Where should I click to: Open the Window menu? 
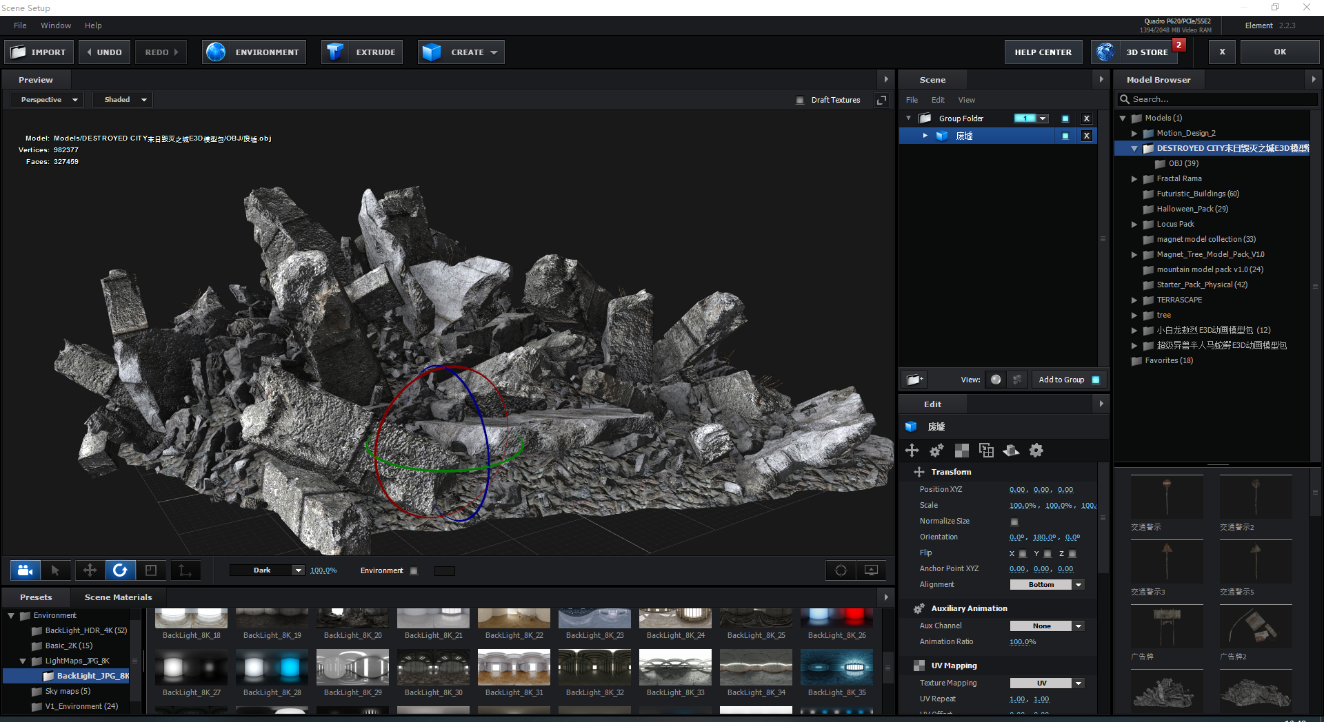click(x=56, y=25)
